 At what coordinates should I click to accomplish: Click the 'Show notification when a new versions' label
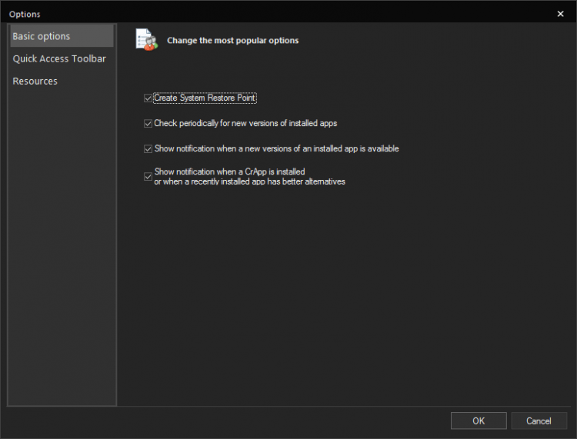coord(276,149)
